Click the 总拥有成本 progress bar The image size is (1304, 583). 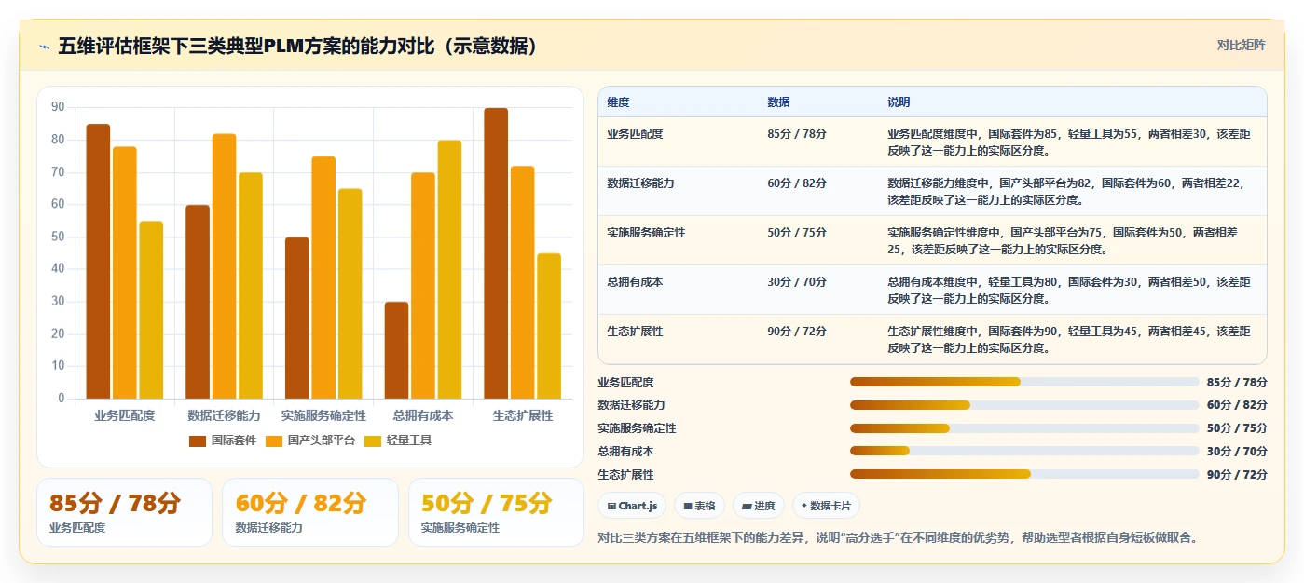(x=1024, y=451)
